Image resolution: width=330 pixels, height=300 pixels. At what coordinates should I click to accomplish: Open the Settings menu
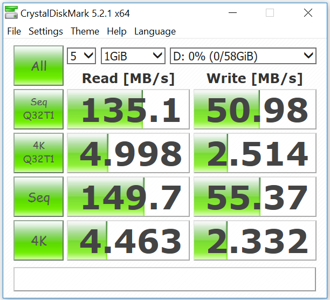[x=46, y=31]
